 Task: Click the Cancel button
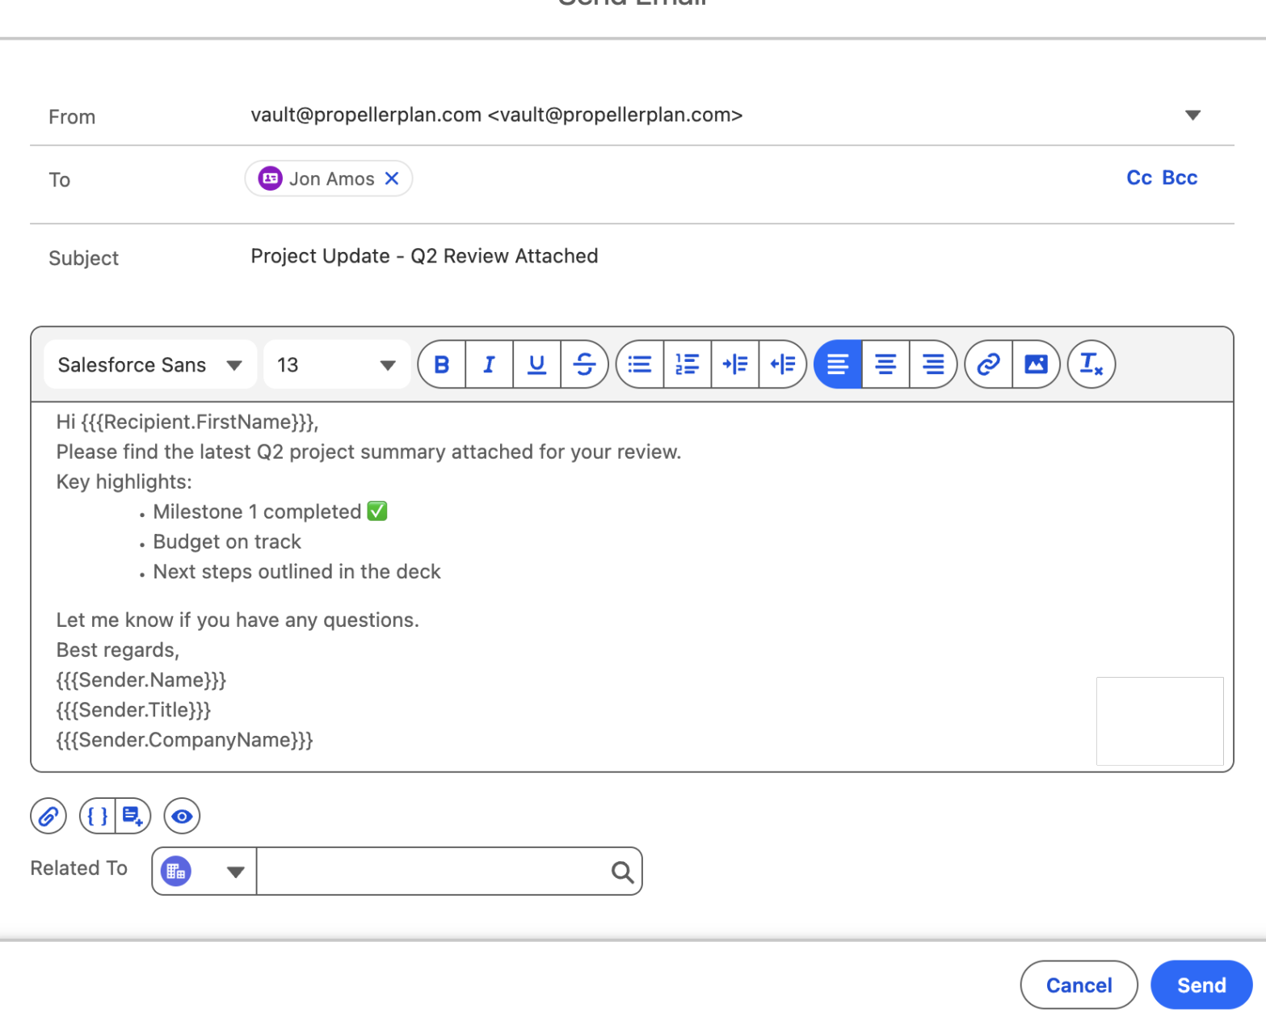(x=1079, y=985)
